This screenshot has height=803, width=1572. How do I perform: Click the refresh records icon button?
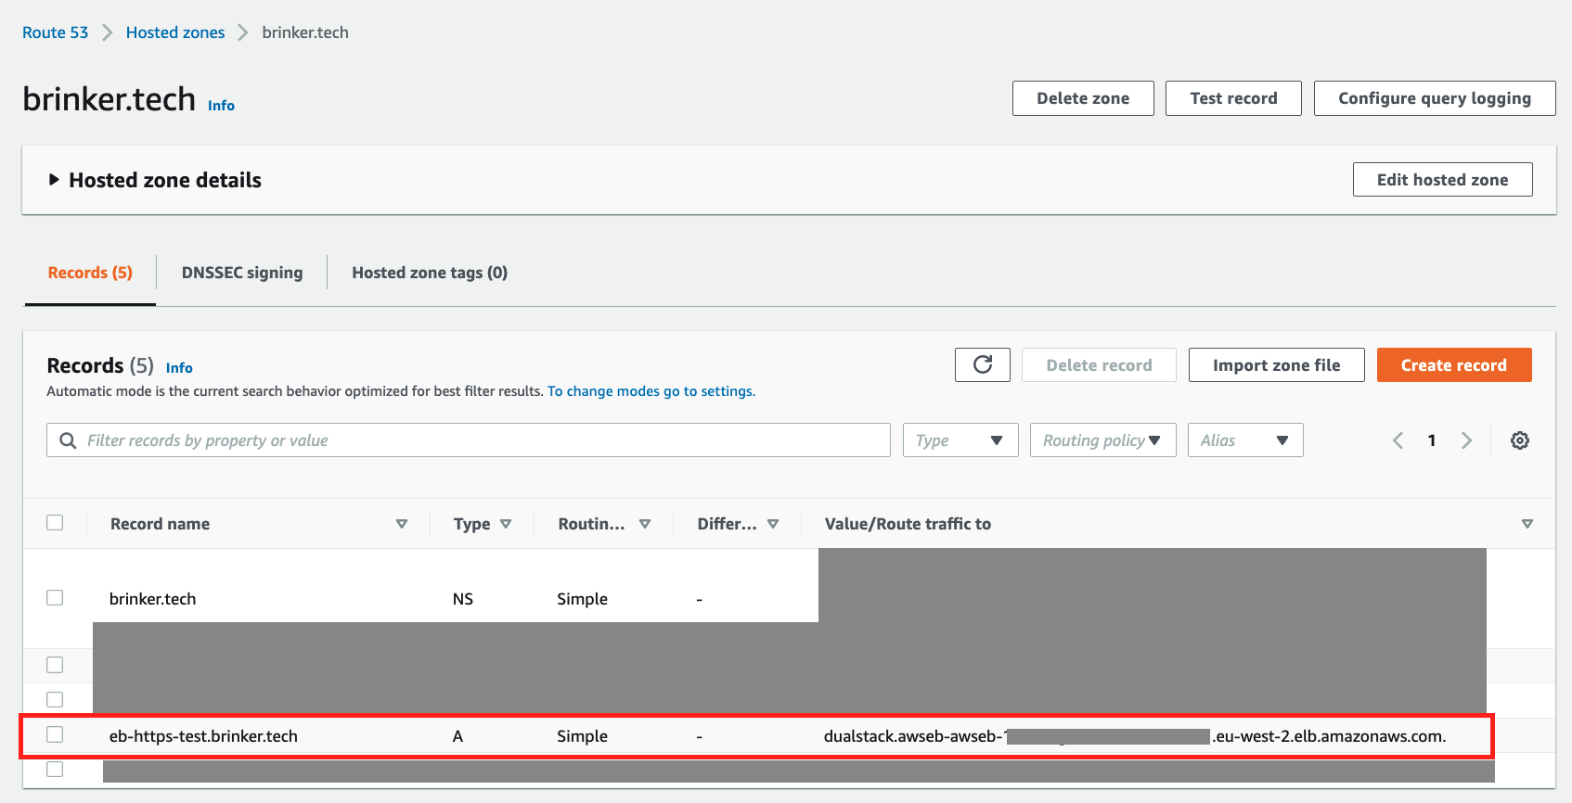982,364
